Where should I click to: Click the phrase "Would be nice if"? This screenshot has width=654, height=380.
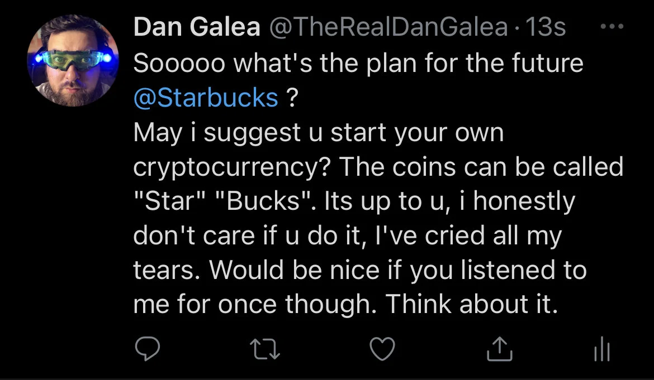(305, 270)
